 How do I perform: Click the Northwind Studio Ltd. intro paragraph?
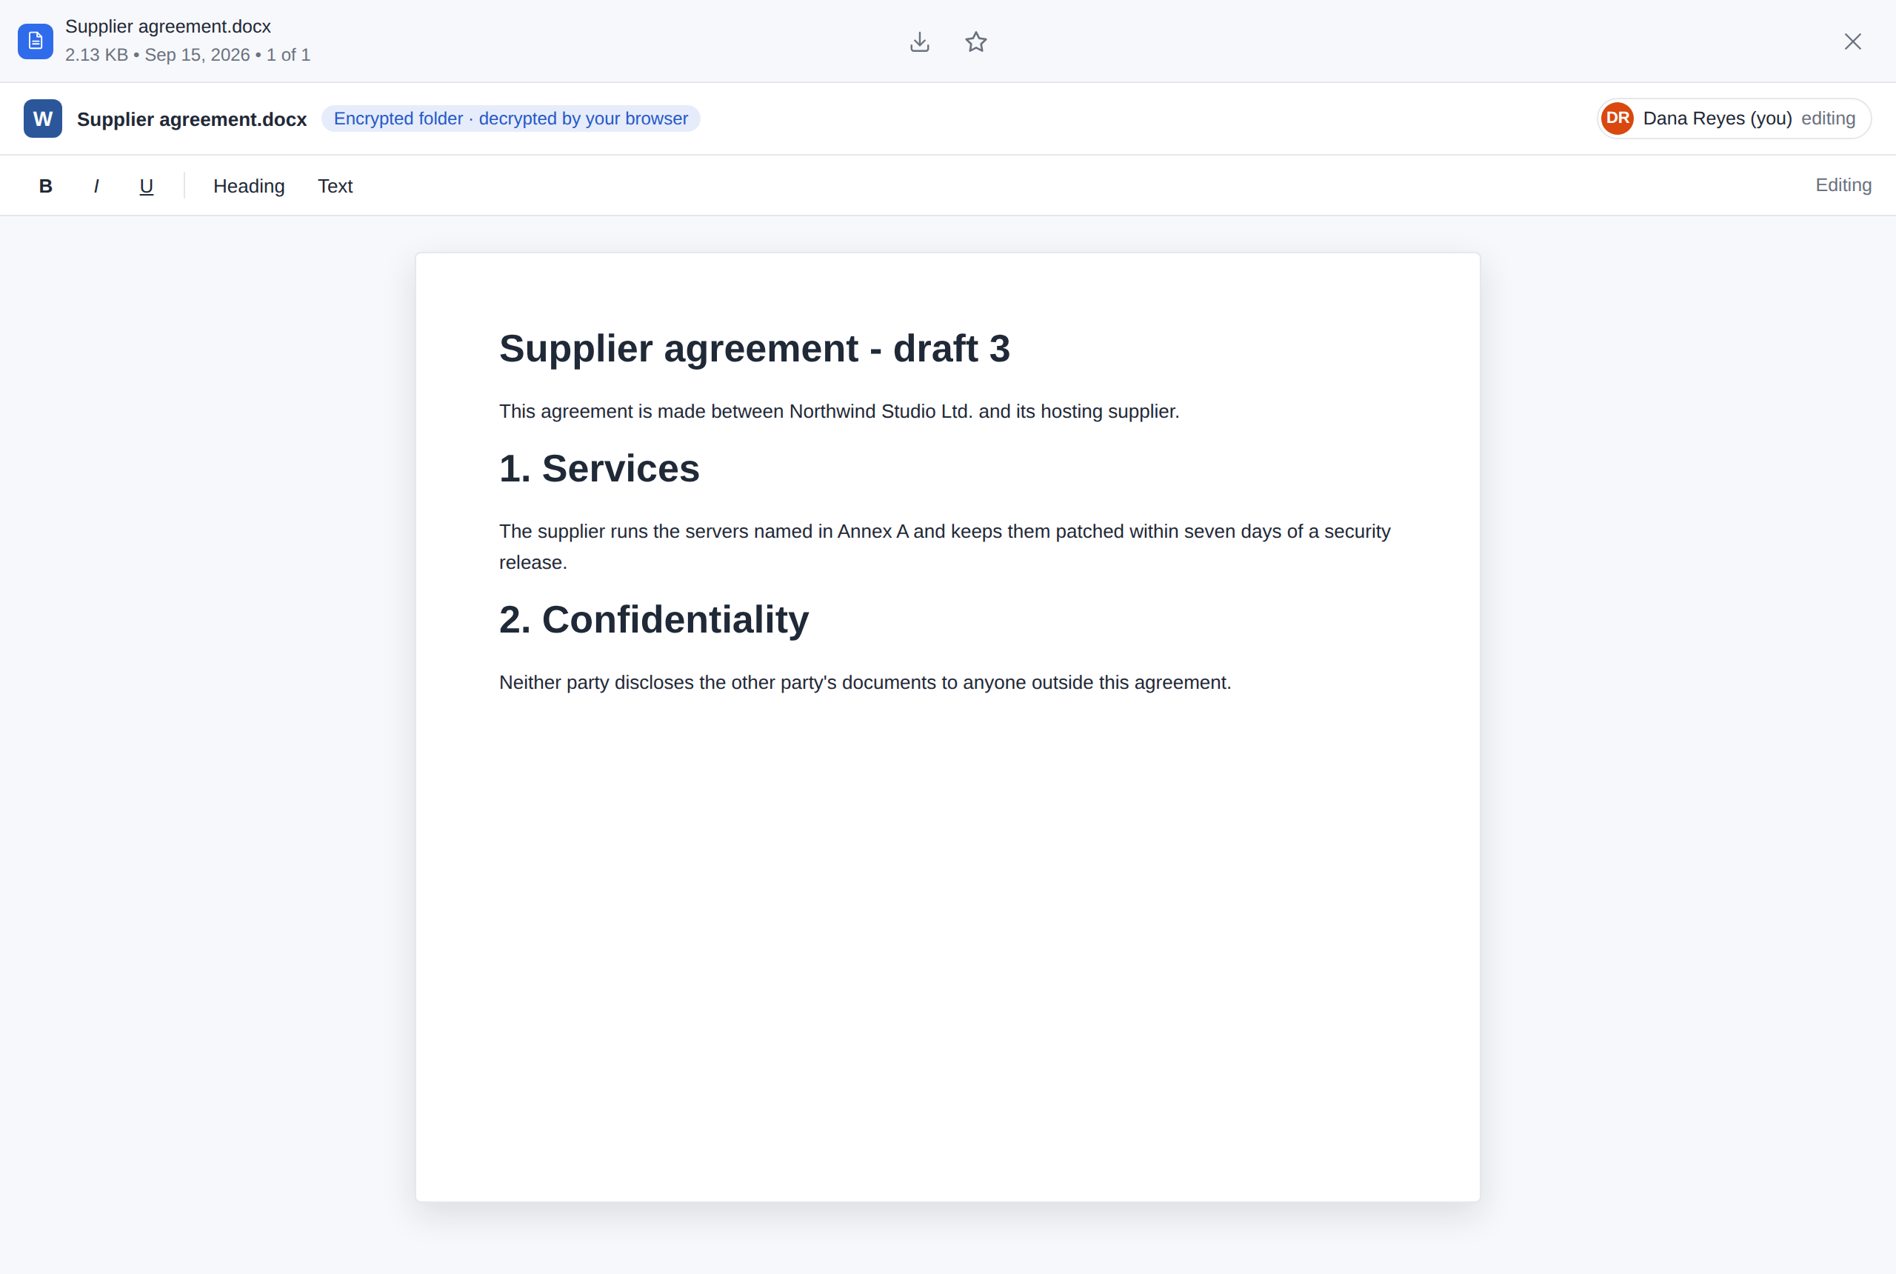[839, 411]
